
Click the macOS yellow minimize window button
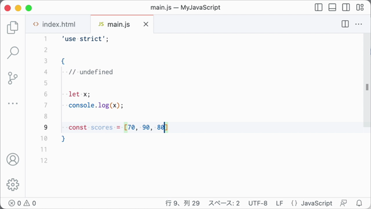[18, 8]
